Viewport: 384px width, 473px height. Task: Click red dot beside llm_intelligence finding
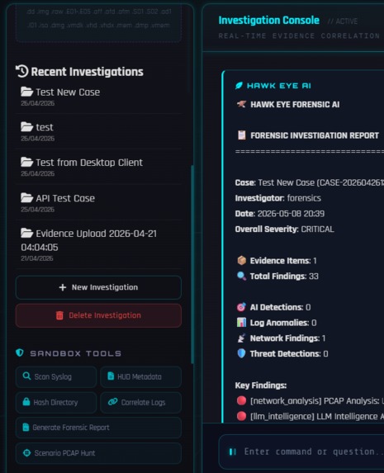point(241,416)
